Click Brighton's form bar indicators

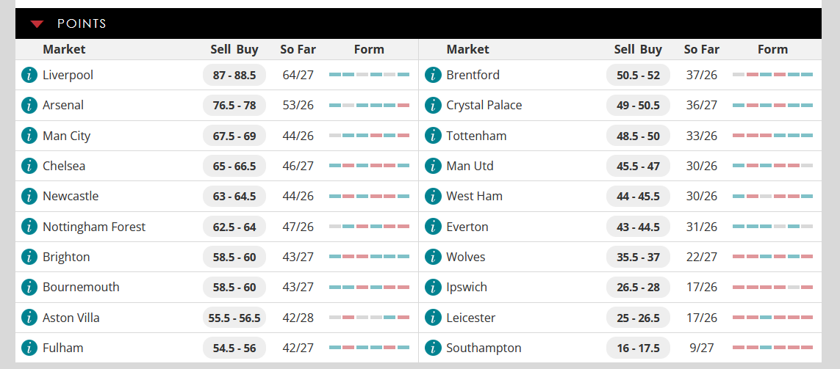pos(369,257)
